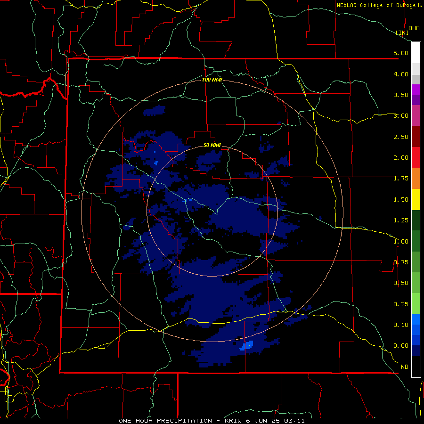424x424 pixels.
Task: Click the 0.00 legend value
Action: pos(401,346)
